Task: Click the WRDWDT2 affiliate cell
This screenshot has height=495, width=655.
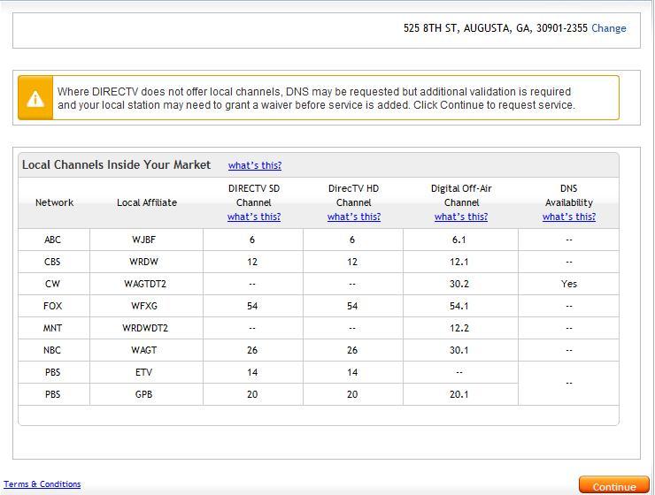Action: [x=146, y=328]
